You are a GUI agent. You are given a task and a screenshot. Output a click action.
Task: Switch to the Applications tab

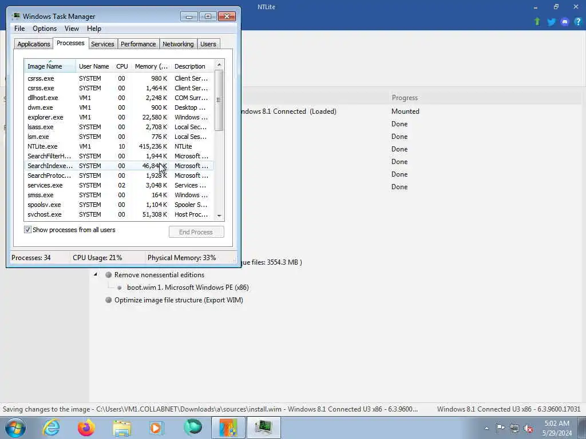[x=34, y=44]
